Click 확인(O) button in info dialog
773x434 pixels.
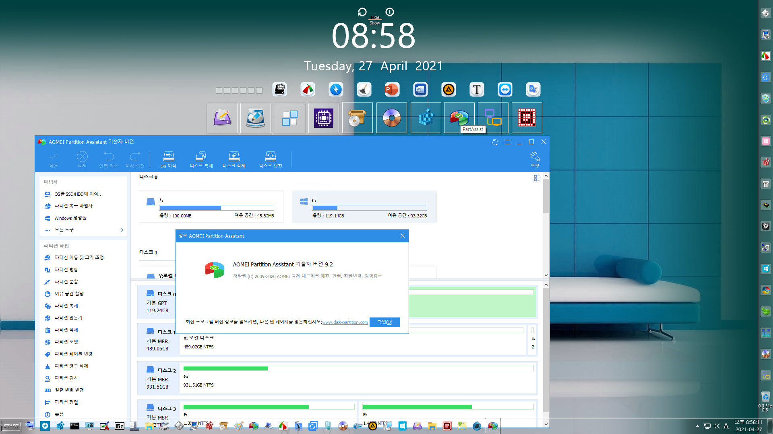[x=384, y=322]
